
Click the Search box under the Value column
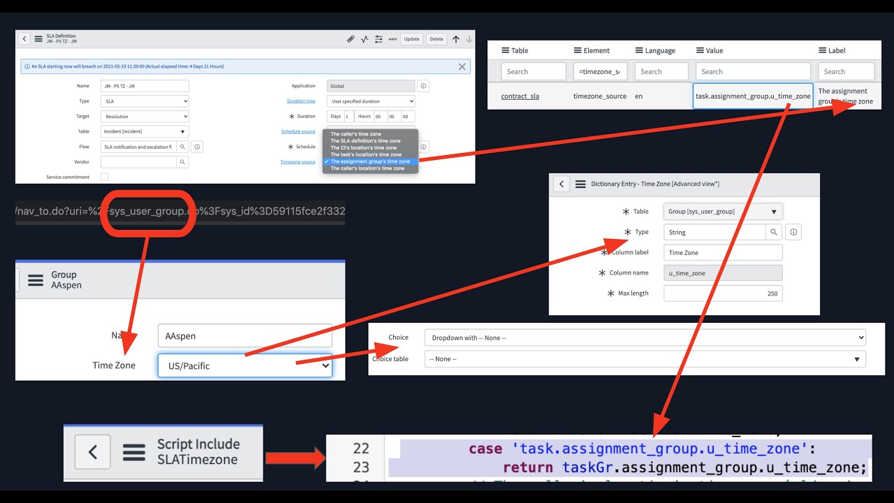pyautogui.click(x=752, y=71)
